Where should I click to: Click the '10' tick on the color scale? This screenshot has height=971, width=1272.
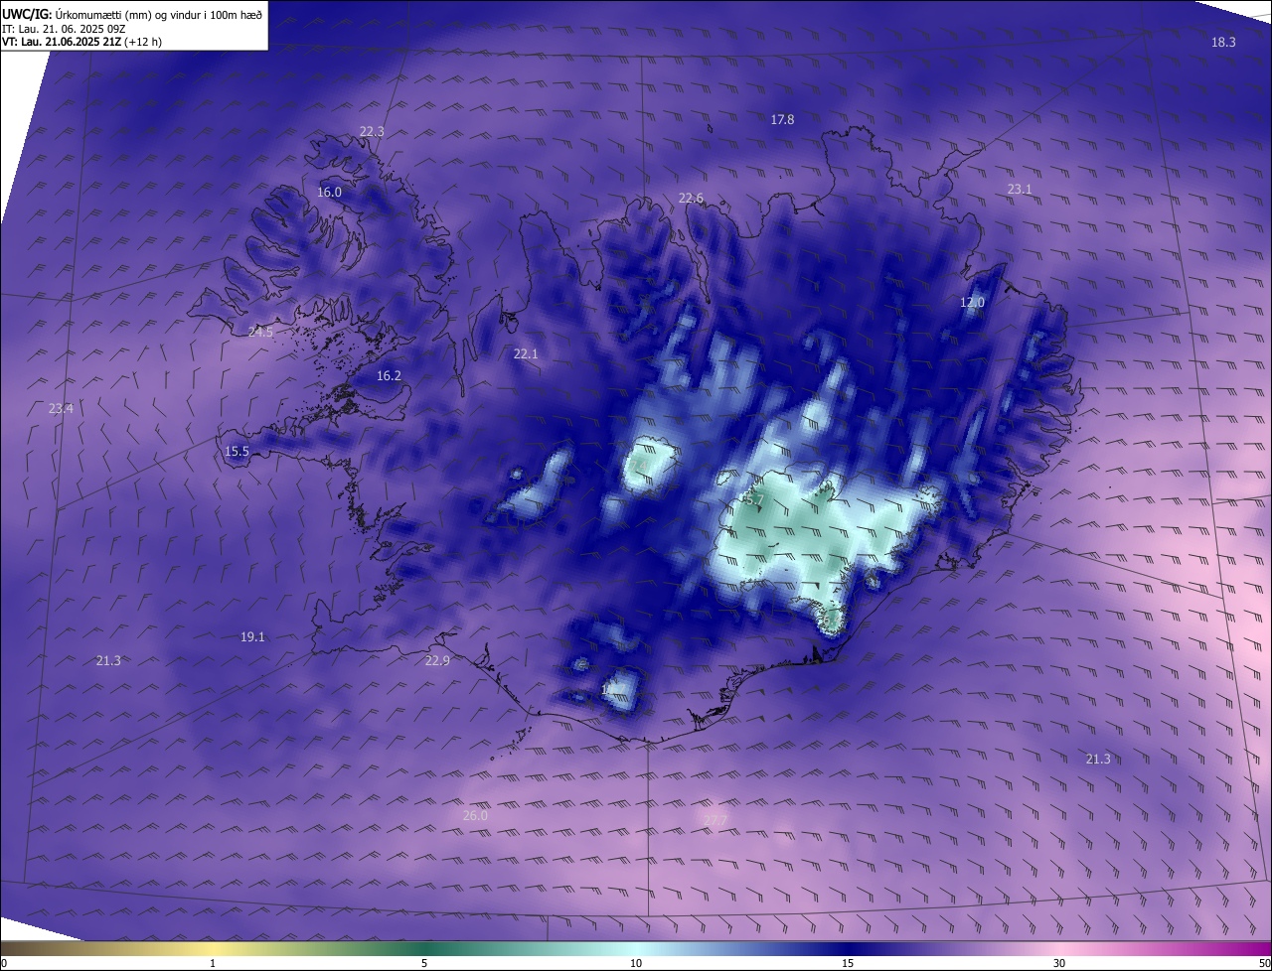636,963
